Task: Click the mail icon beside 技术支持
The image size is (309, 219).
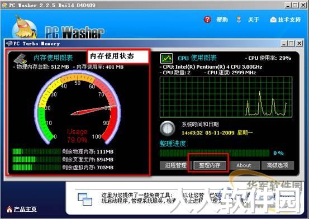Action: [x=273, y=20]
